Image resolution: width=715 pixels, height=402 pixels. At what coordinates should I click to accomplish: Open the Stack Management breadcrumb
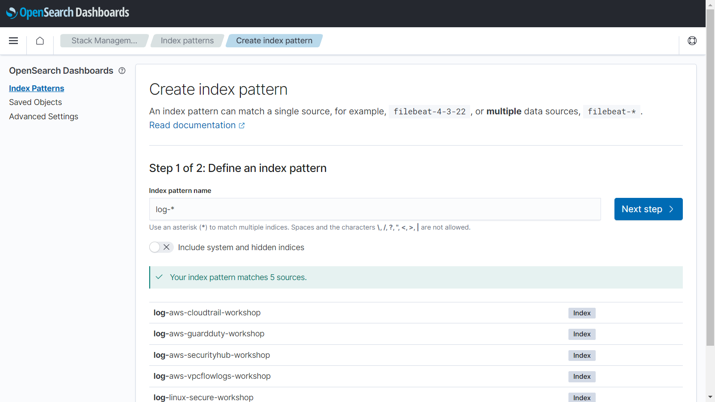tap(104, 41)
